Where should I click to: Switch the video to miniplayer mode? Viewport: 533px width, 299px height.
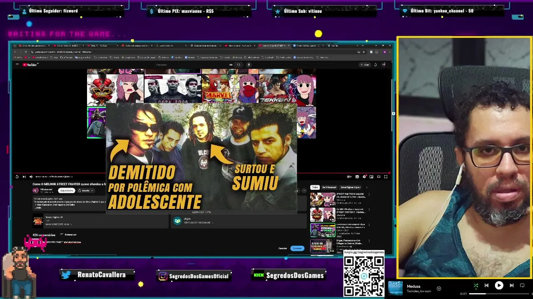click(371, 177)
